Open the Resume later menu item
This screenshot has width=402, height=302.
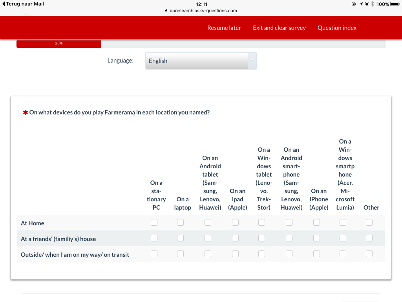point(224,28)
